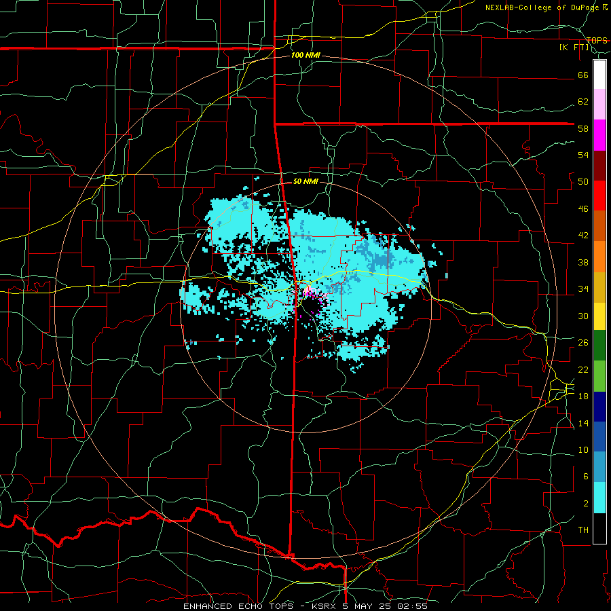Click the cyan legend swatch
The height and width of the screenshot is (611, 611).
[599, 498]
